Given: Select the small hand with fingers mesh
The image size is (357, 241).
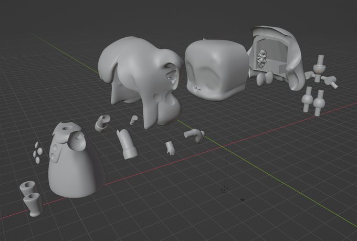Looking at the screenshot, I should (170, 148).
